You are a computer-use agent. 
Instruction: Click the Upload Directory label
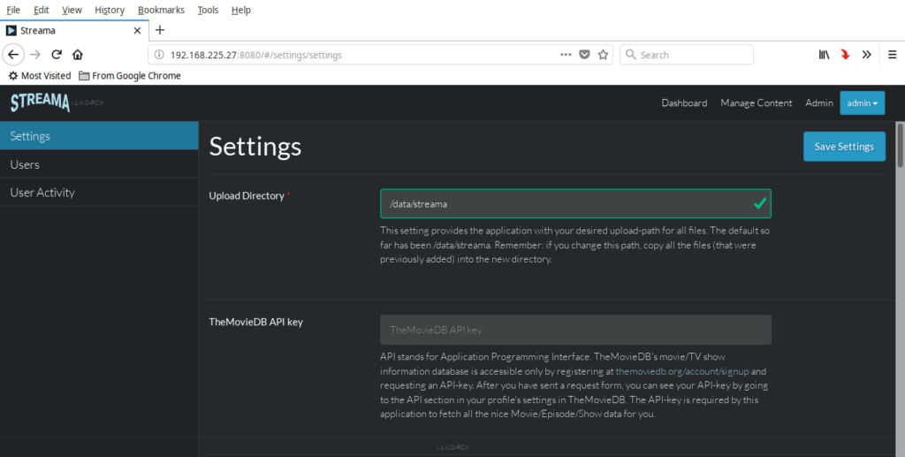(247, 195)
